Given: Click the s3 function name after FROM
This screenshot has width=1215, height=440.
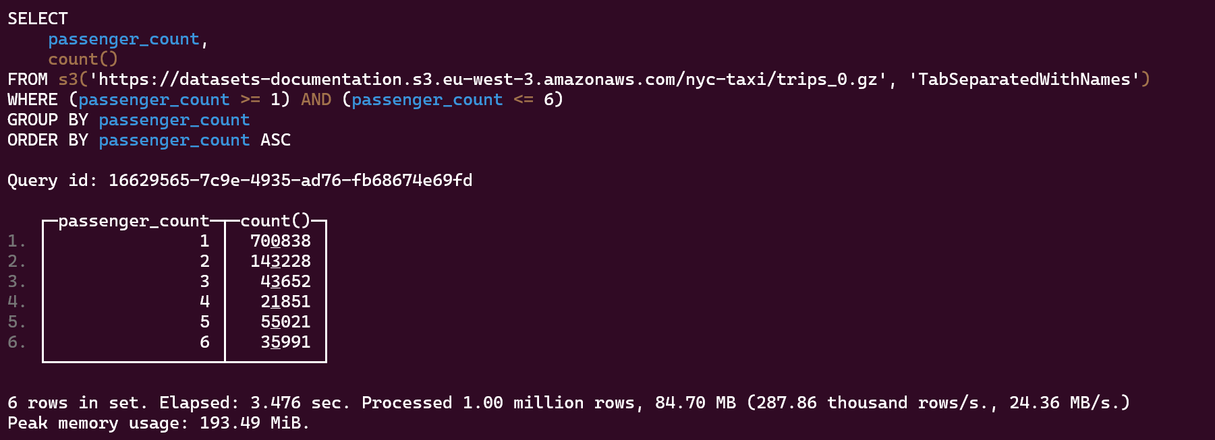Looking at the screenshot, I should coord(68,80).
